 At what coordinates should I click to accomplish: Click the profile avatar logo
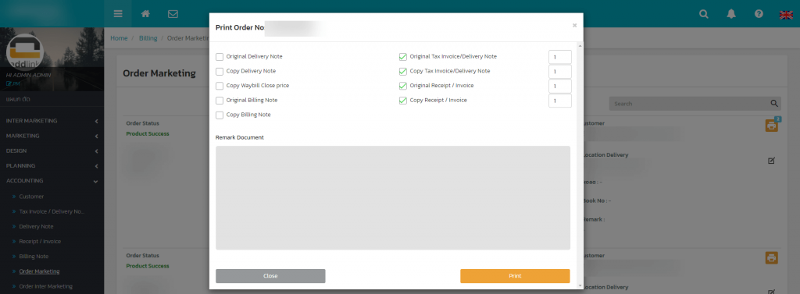point(24,52)
